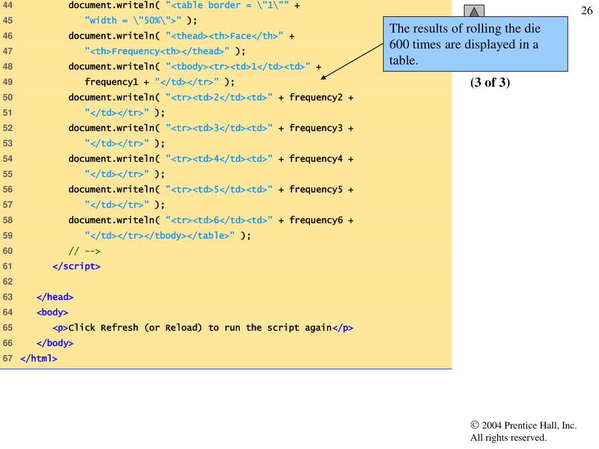Click the frequency3 variable

click(x=315, y=128)
